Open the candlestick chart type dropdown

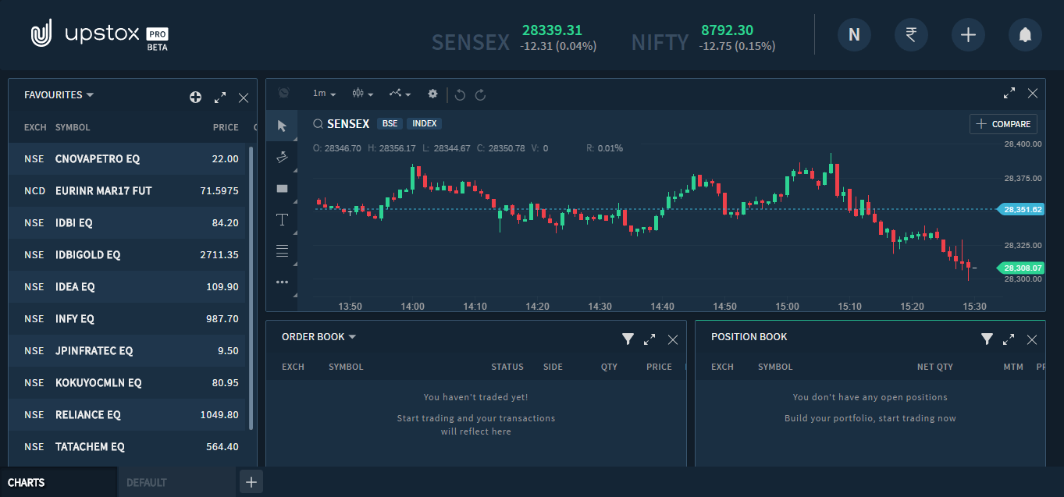(x=362, y=94)
